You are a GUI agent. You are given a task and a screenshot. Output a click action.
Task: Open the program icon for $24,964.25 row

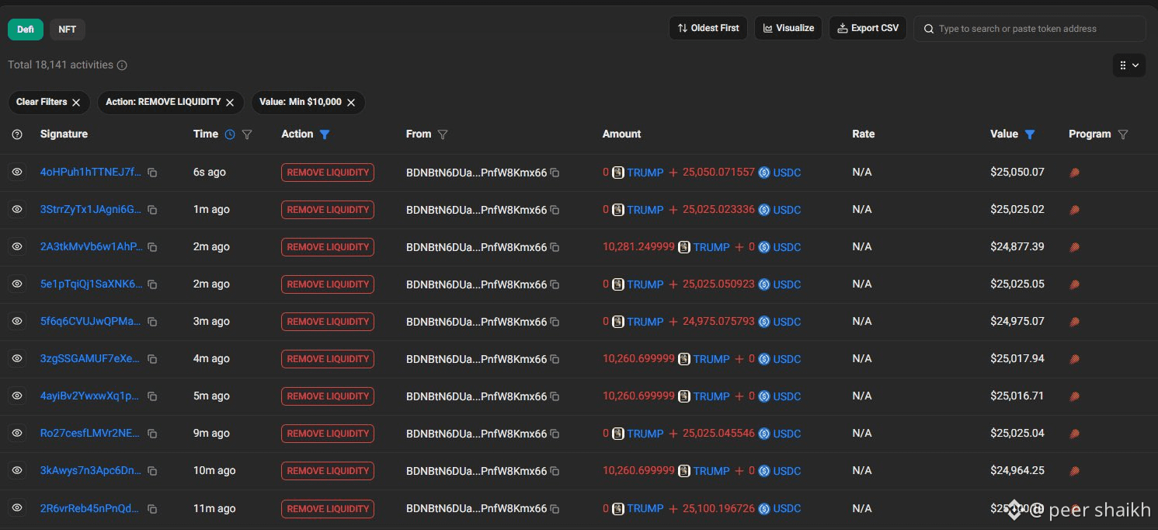coord(1075,471)
